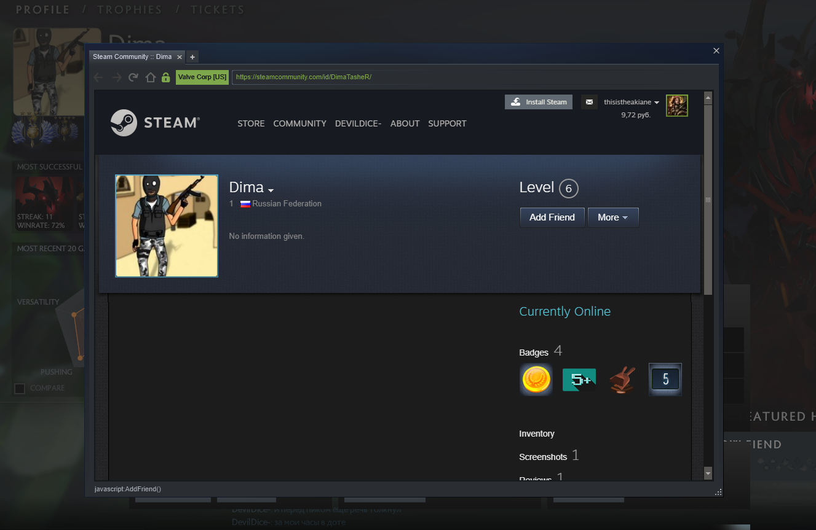Close the Steam Community :: Dima tab
The width and height of the screenshot is (816, 530).
pos(180,57)
